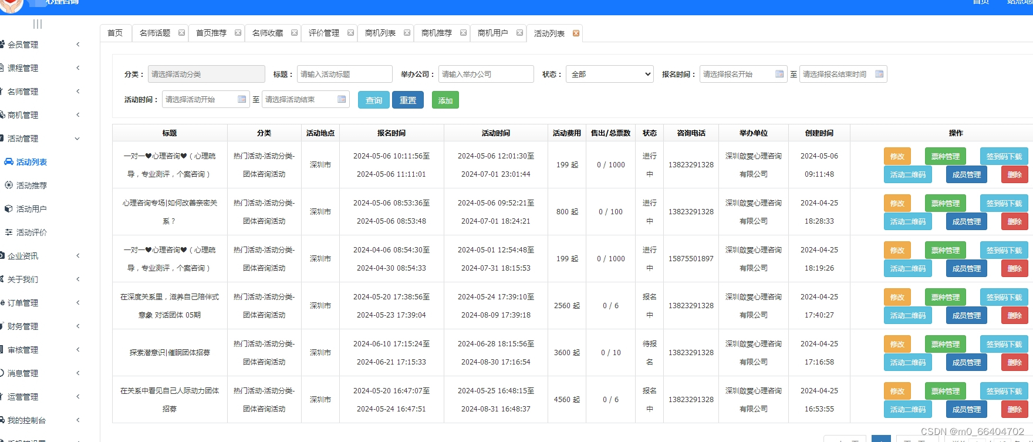Open 活动用户 in sidebar

(32, 209)
